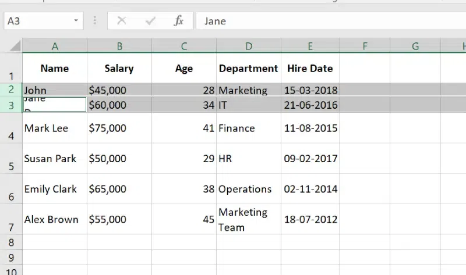Click the Salary header cell
This screenshot has width=466, height=275.
coord(119,69)
